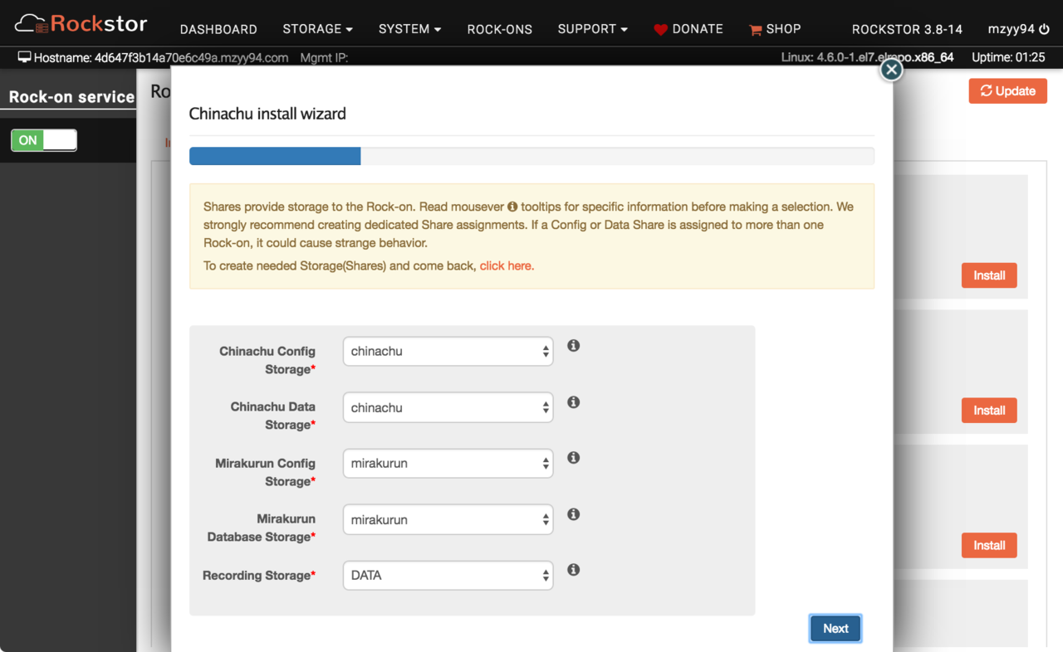Image resolution: width=1063 pixels, height=652 pixels.
Task: Click the info icon in the tooltip notice
Action: [512, 207]
